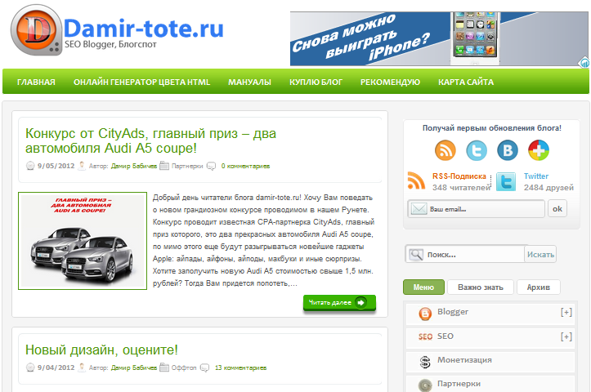Click the Blogger category icon in sidebar
591x392 pixels.
pos(424,314)
